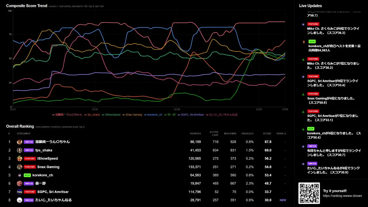368x207 pixels.
Task: Click the Miko Ch. スコア36.2 update text
Action: 333,66
